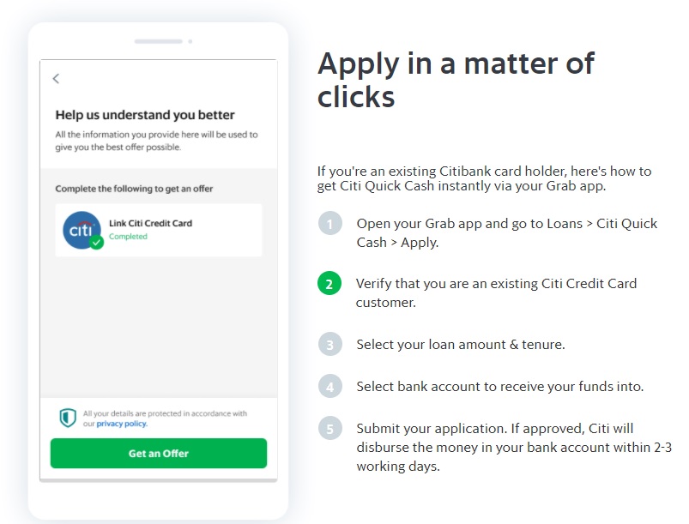Click 'Select your loan amount & tenure' step text
The width and height of the screenshot is (689, 524).
(x=461, y=345)
